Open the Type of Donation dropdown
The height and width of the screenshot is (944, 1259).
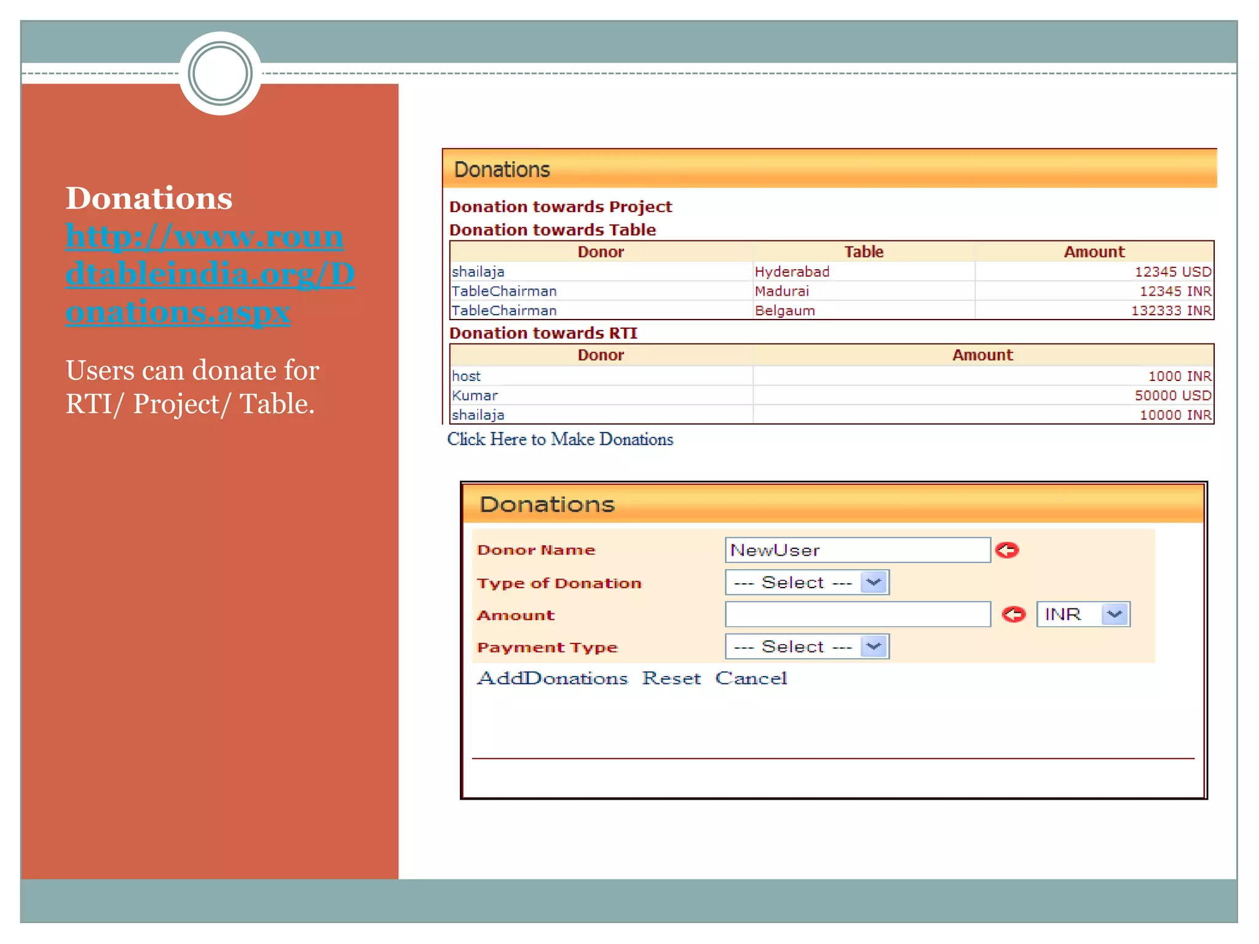pyautogui.click(x=807, y=582)
